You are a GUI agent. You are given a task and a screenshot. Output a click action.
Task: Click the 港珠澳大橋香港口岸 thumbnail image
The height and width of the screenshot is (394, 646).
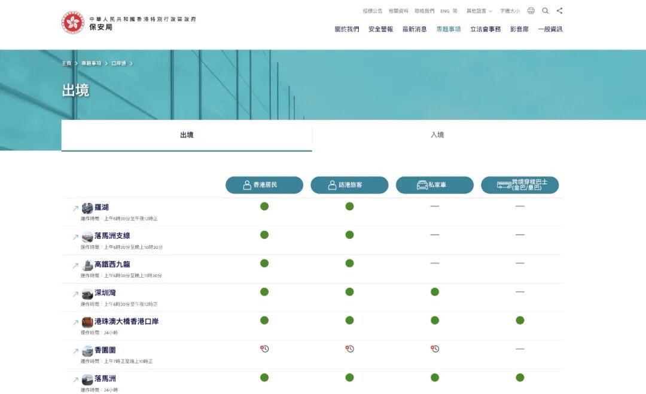point(87,322)
